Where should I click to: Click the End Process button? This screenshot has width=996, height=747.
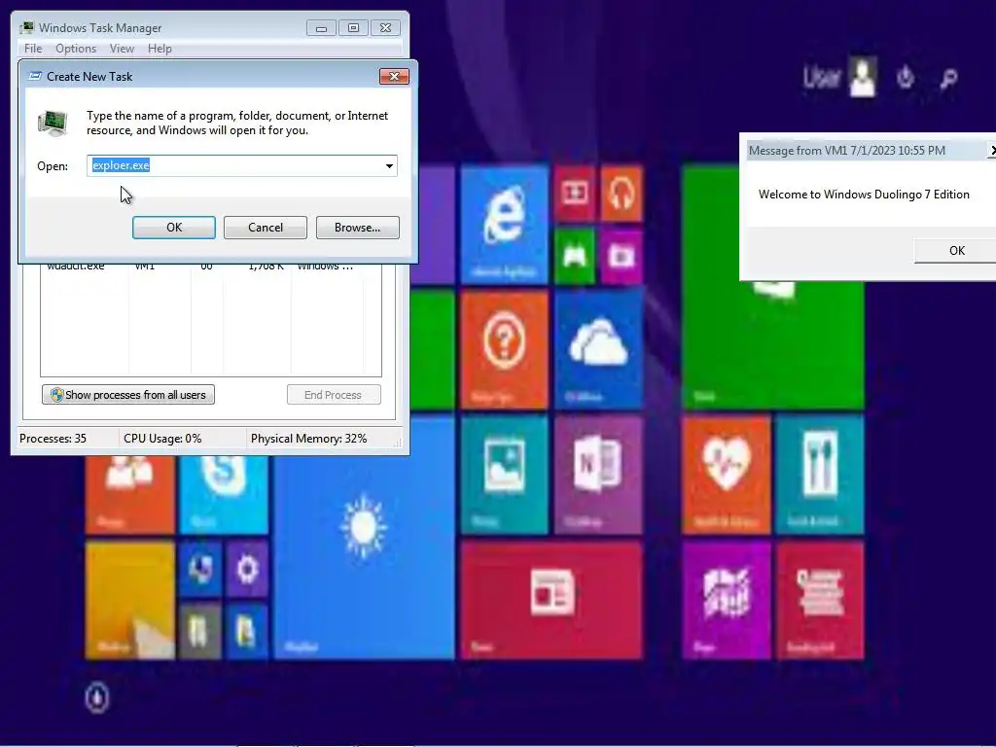pos(334,395)
